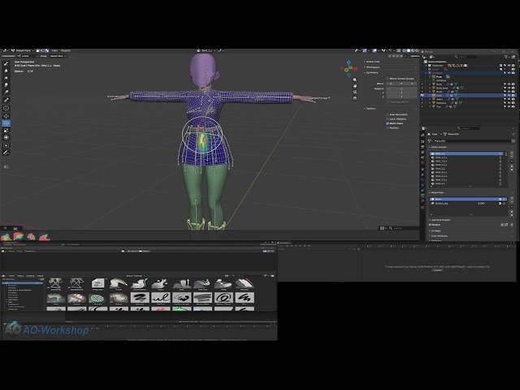Toggle the camera view icon in viewport
This screenshot has height=390, width=520.
[355, 92]
